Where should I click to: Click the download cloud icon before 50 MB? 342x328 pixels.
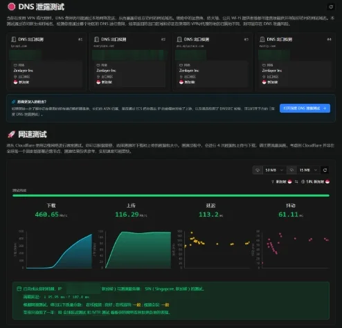click(x=258, y=170)
